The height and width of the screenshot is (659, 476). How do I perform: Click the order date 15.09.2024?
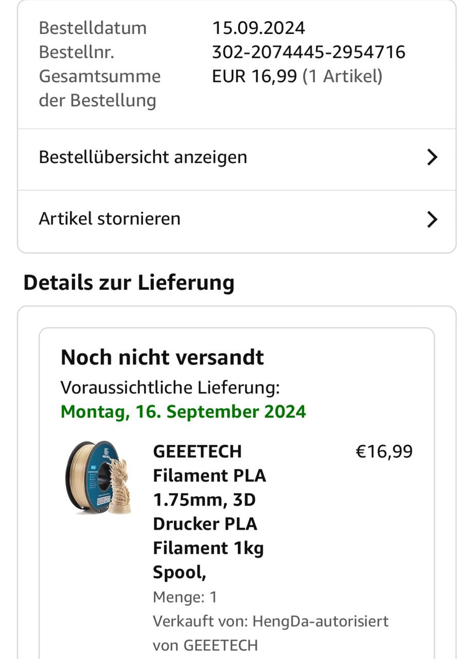[x=258, y=28]
